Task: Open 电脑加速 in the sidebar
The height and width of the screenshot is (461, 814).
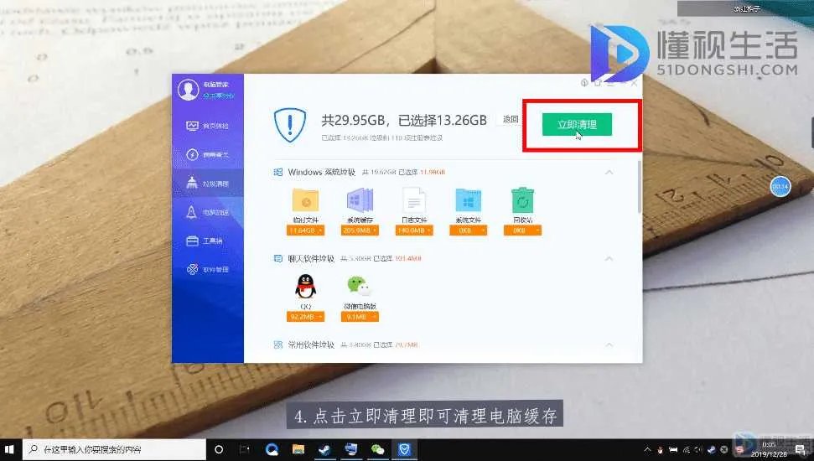Action: [x=208, y=212]
